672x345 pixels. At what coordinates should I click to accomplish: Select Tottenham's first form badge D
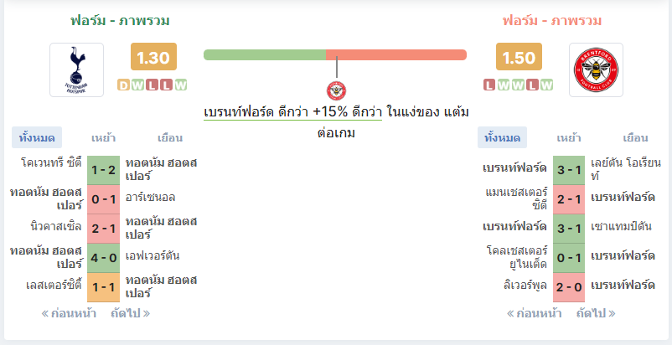click(123, 85)
